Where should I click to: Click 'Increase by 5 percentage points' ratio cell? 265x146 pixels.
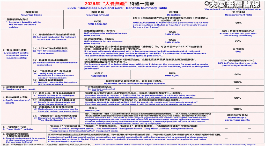[x=237, y=118]
